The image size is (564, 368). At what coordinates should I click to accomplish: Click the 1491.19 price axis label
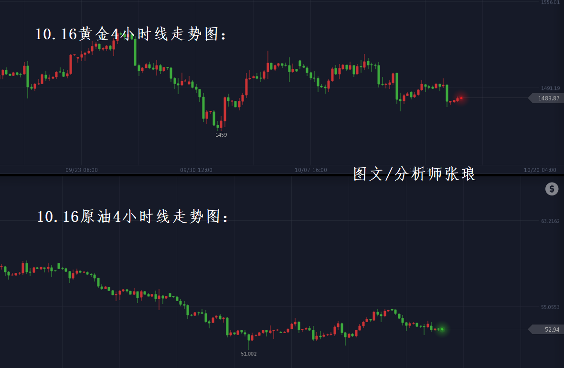(550, 88)
